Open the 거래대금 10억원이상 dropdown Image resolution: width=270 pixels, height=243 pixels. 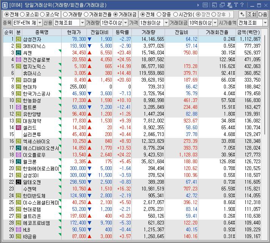(215, 23)
